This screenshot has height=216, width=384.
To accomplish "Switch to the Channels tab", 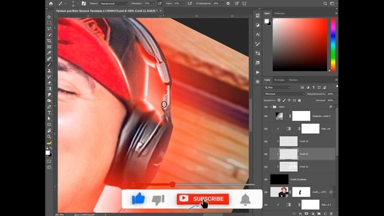I will tap(293, 80).
